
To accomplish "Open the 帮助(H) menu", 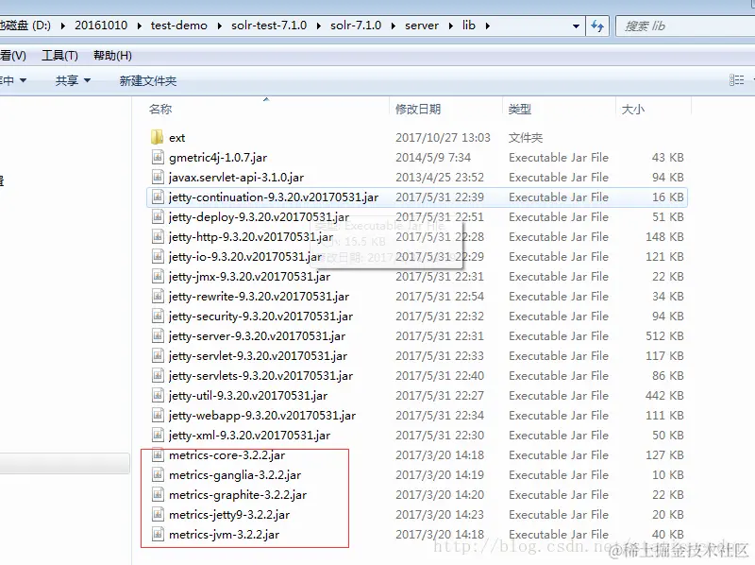I will point(112,56).
